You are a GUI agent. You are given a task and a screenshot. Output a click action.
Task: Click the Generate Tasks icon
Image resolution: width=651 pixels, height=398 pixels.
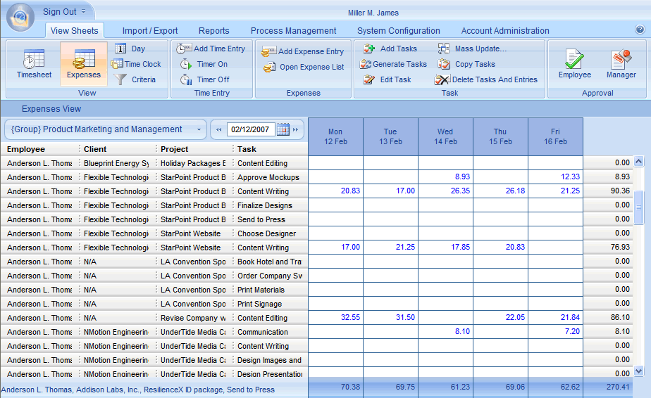366,64
